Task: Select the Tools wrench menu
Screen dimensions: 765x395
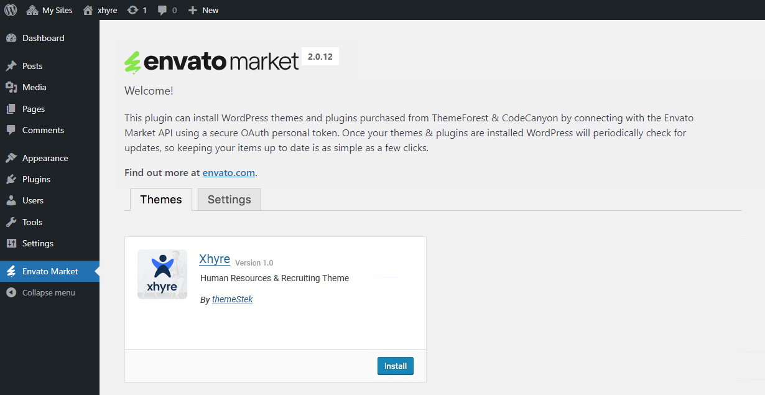Action: click(x=32, y=222)
